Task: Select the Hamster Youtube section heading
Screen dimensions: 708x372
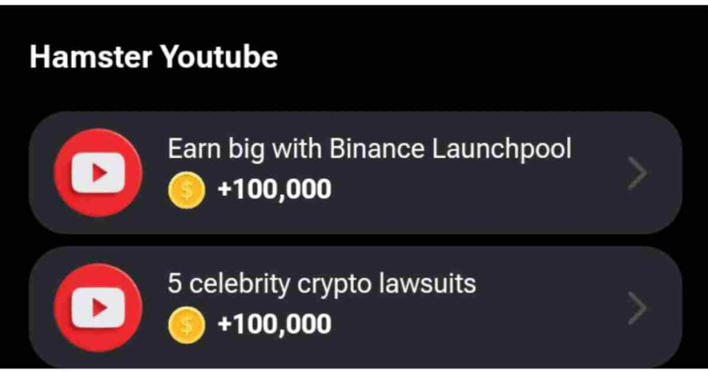Action: pyautogui.click(x=153, y=57)
